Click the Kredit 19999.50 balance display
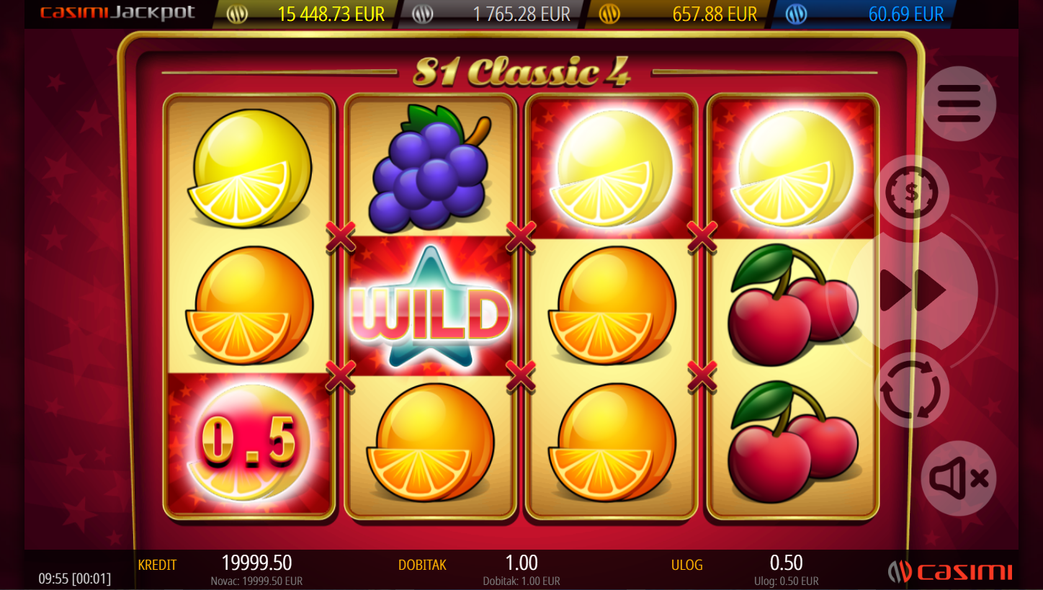This screenshot has height=590, width=1043. click(256, 563)
